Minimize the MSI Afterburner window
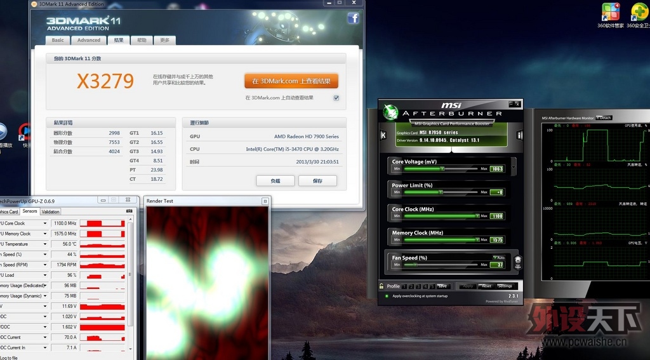Image resolution: width=650 pixels, height=360 pixels. (511, 104)
